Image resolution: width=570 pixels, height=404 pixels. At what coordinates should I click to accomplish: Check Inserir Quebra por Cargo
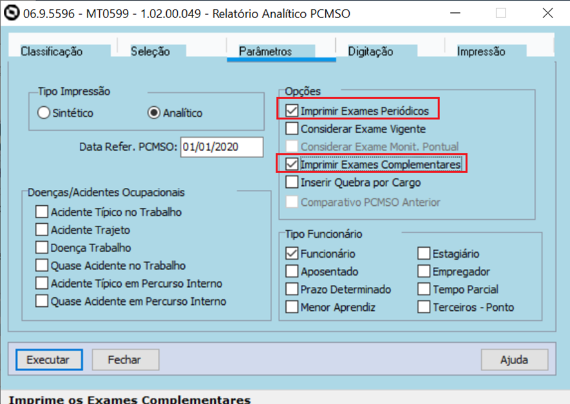290,183
